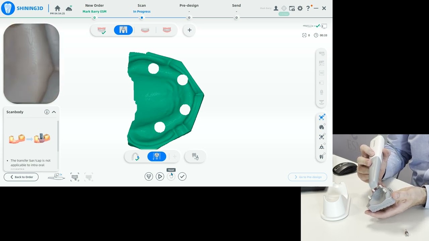Screen dimensions: 429x241
Task: Click the SHINING3D logo
Action: click(22, 8)
